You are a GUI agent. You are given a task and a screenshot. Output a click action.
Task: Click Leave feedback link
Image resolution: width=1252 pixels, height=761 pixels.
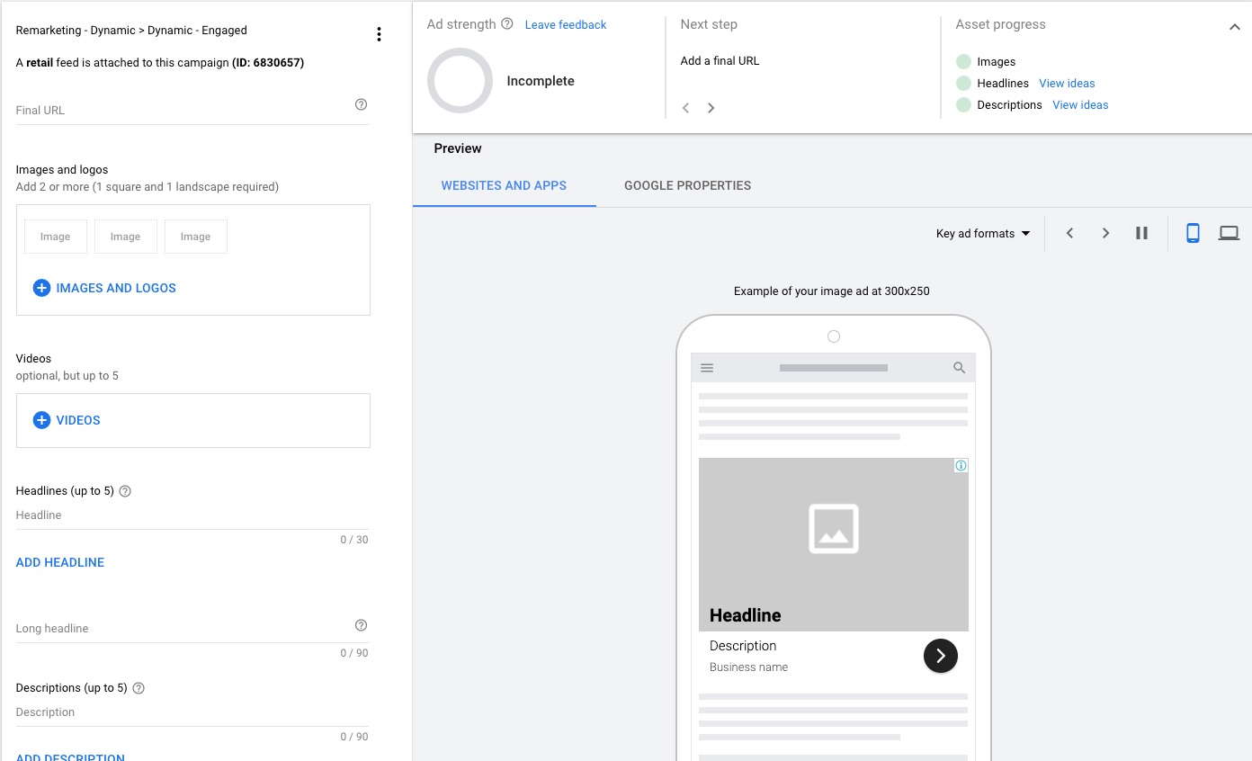(566, 25)
